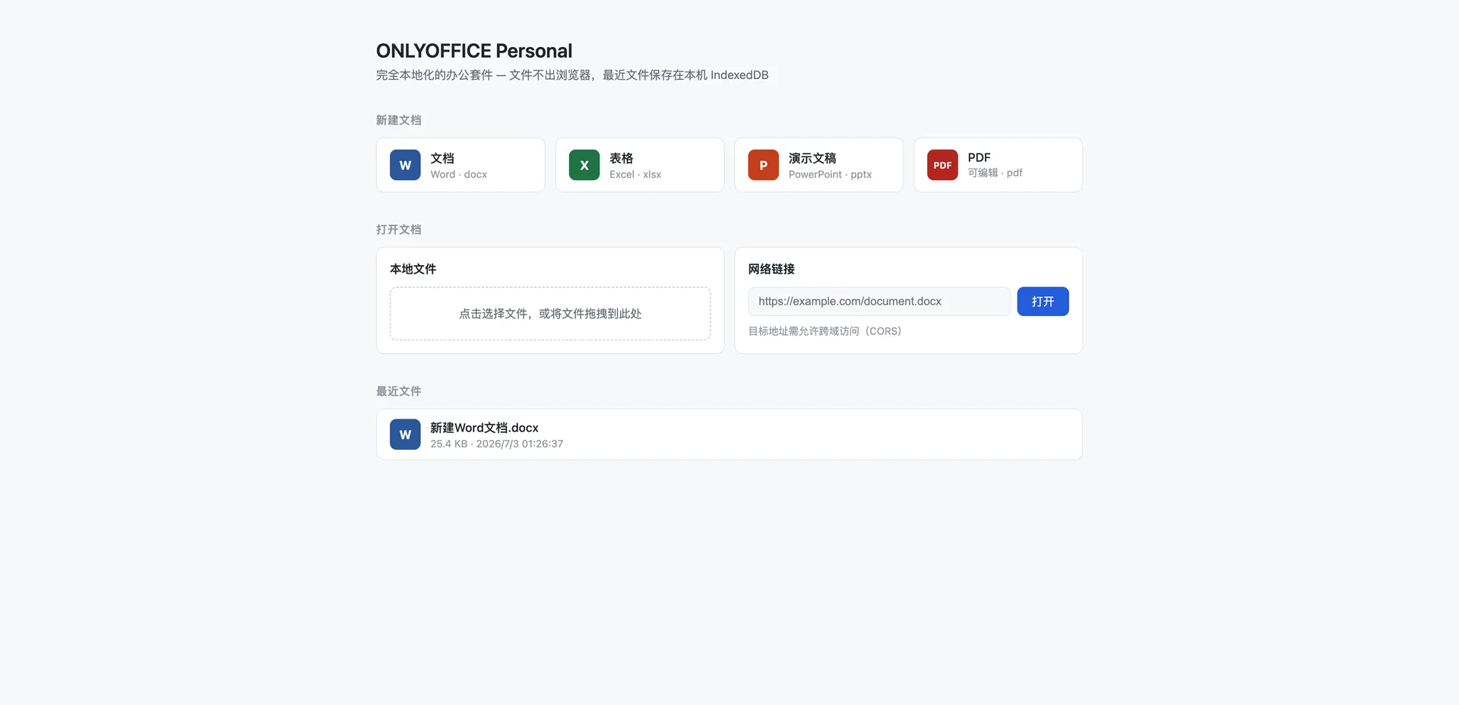Viewport: 1459px width, 705px height.
Task: Create a new 演示文稿 presentation
Action: 818,165
